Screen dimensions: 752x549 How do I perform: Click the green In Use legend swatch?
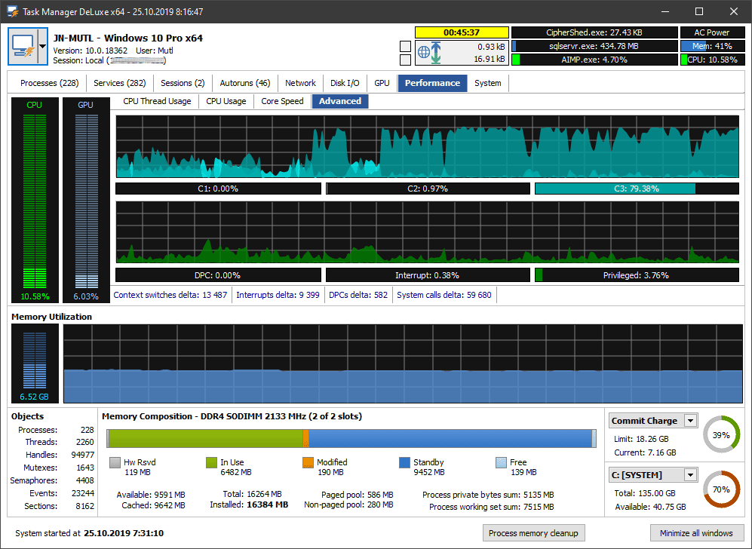[x=213, y=462]
